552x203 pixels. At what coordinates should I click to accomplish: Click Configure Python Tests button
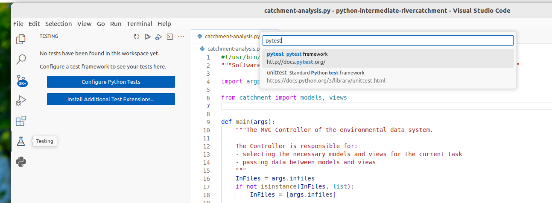pyautogui.click(x=111, y=82)
